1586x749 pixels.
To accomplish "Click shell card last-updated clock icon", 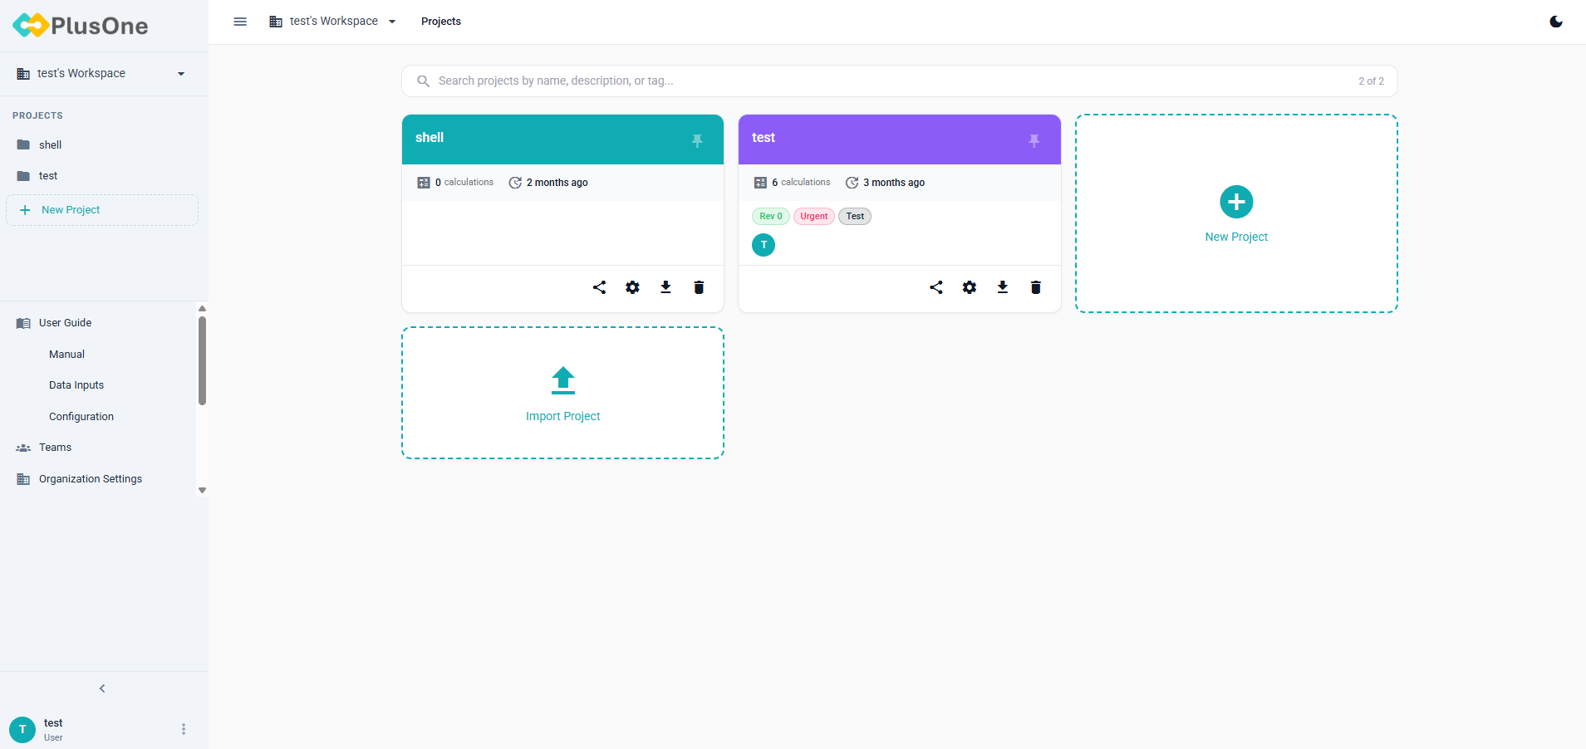I will point(515,183).
